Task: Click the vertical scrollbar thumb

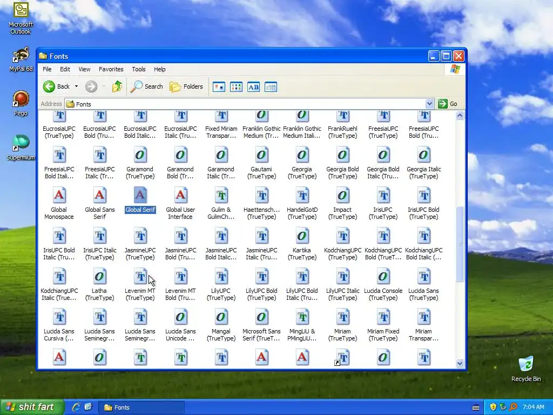Action: point(460,244)
